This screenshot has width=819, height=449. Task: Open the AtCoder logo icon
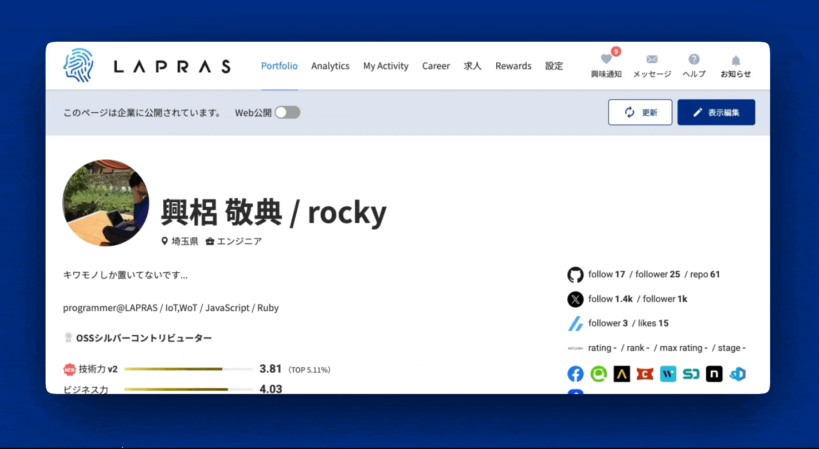(575, 348)
